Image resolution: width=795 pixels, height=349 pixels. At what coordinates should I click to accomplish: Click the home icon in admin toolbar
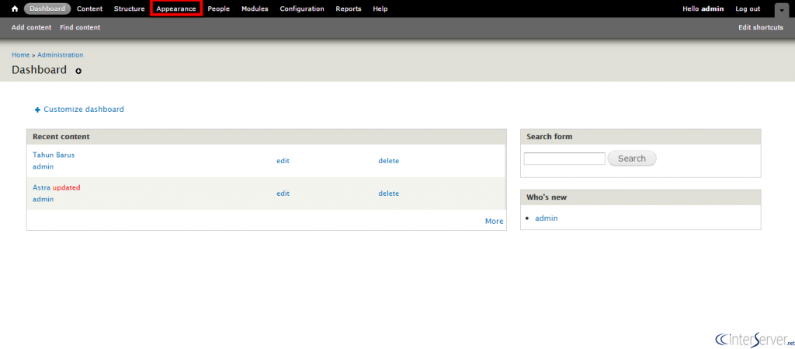coord(15,9)
